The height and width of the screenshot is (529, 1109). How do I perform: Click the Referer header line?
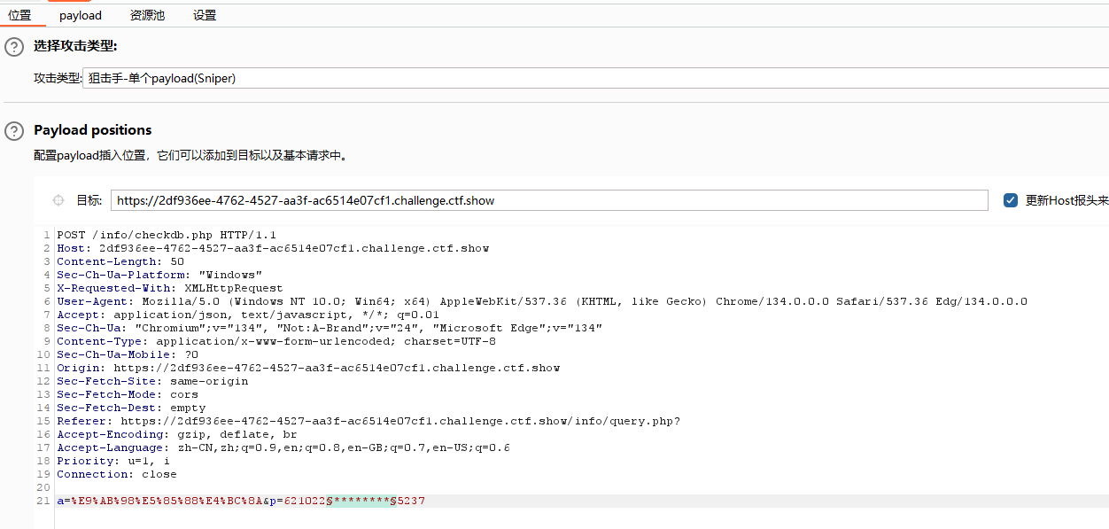click(368, 421)
